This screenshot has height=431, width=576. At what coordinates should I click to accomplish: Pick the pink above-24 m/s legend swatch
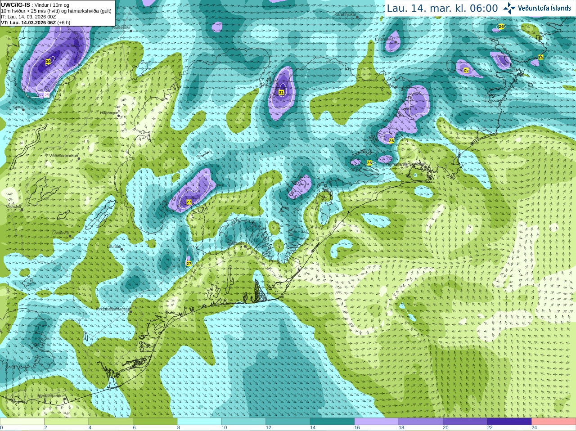[x=554, y=422]
